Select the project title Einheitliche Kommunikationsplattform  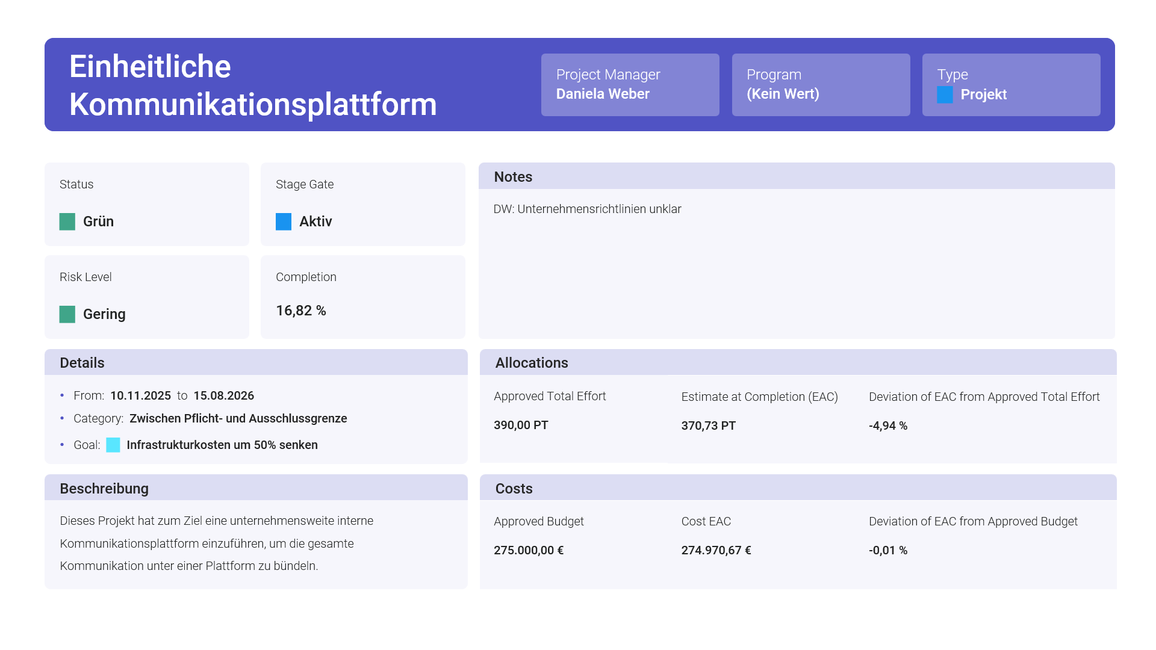pos(253,85)
